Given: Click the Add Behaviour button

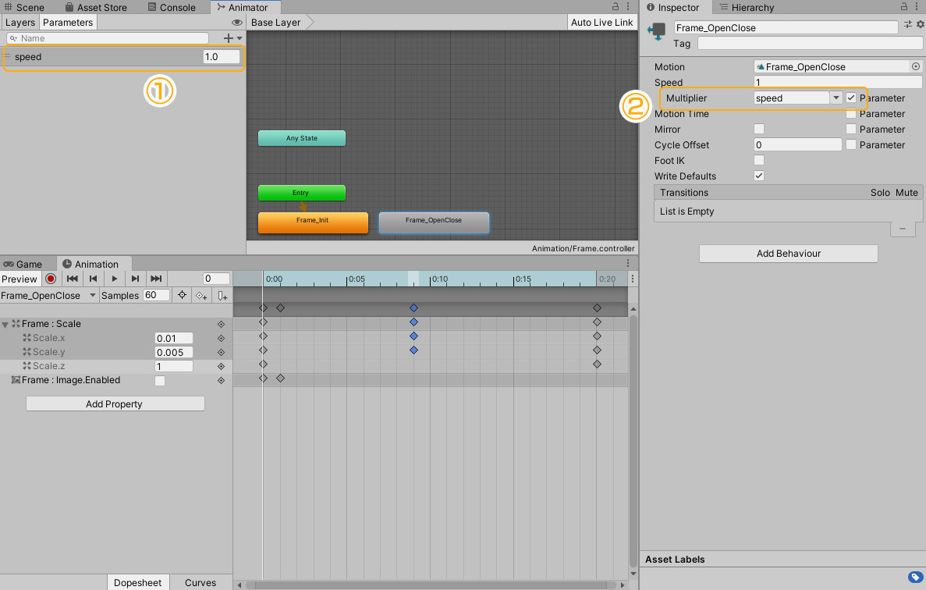Looking at the screenshot, I should tap(788, 254).
